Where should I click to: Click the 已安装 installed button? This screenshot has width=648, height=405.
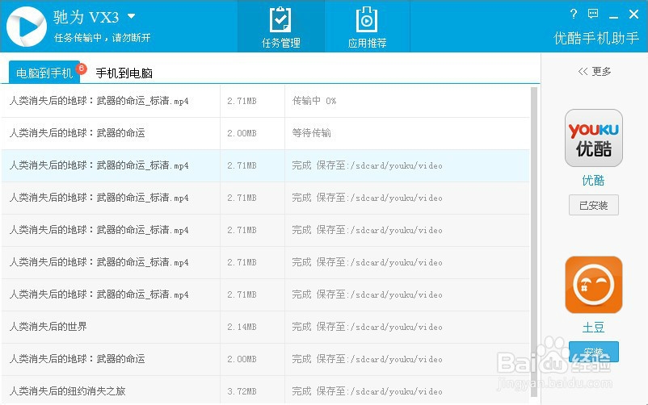[x=593, y=205]
